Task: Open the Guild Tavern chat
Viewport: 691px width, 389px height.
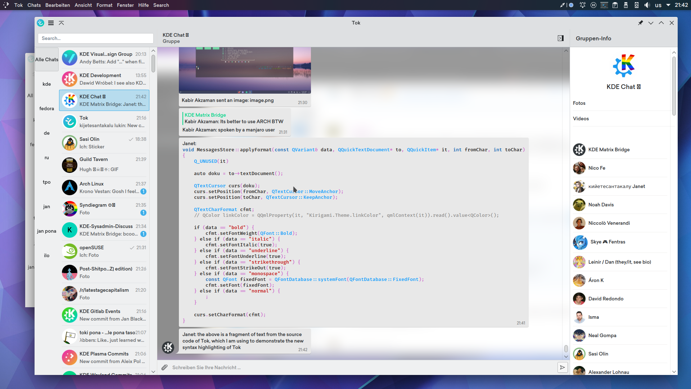Action: (x=104, y=164)
